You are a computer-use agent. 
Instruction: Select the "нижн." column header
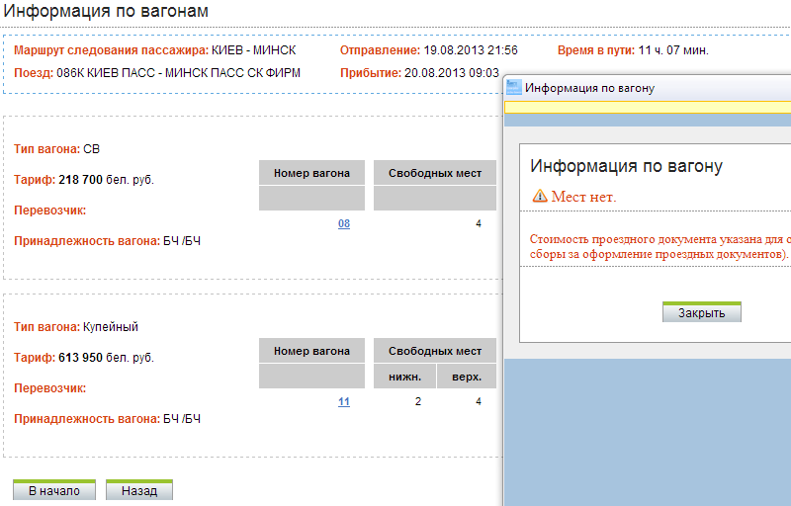point(404,377)
